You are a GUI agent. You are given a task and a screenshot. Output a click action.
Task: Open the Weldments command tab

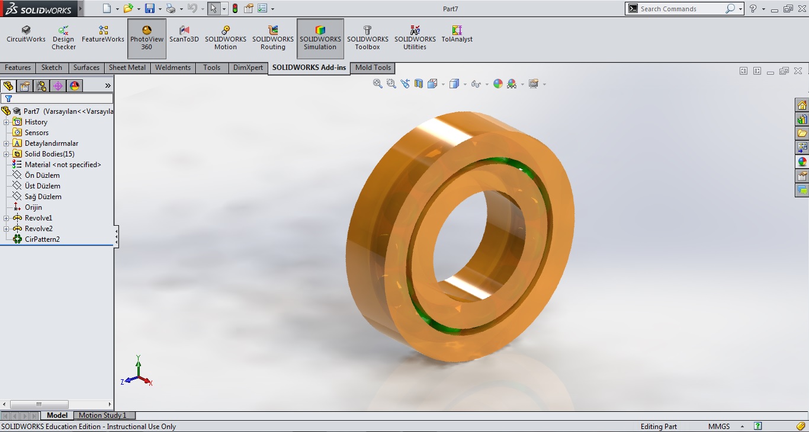[x=173, y=68]
